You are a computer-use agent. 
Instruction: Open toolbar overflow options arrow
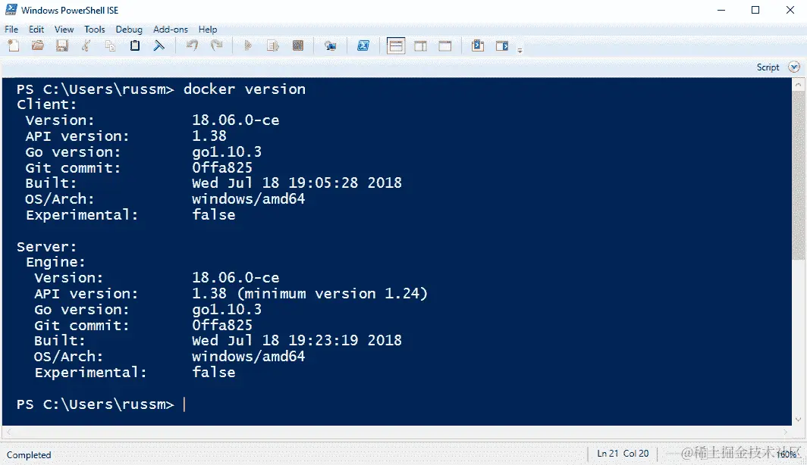pyautogui.click(x=520, y=50)
